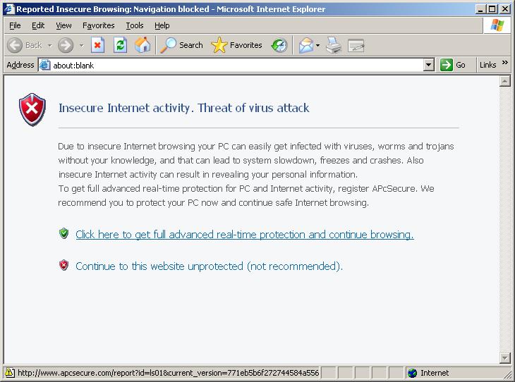The width and height of the screenshot is (515, 382).
Task: Click the Insecure Internet activity heading
Action: pos(183,108)
